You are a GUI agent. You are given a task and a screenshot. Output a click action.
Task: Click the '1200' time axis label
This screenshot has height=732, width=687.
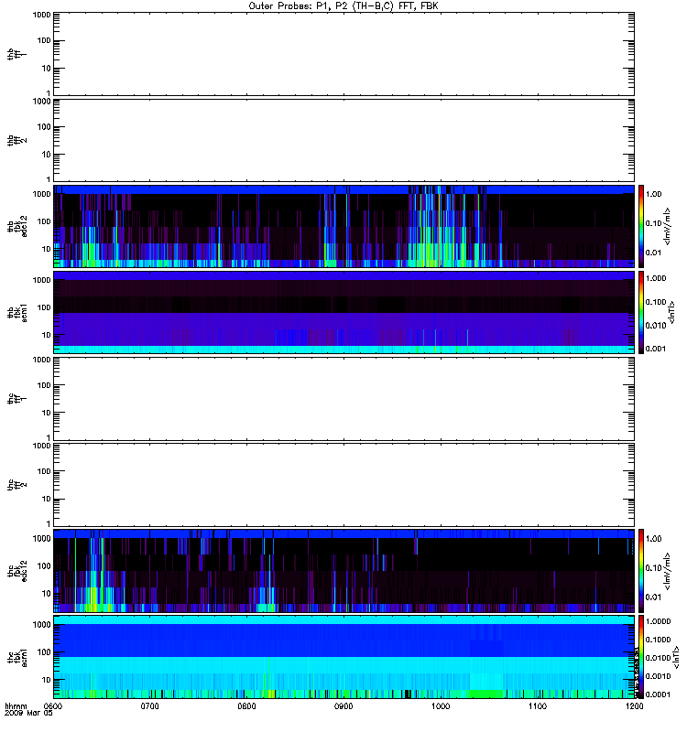point(634,705)
